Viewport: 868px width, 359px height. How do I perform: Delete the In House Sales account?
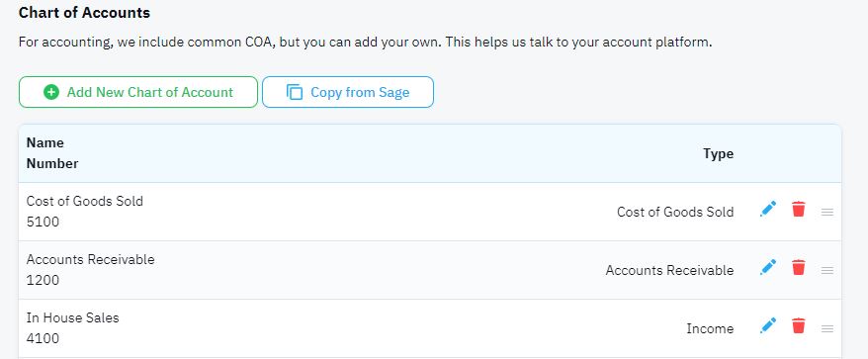coord(798,325)
